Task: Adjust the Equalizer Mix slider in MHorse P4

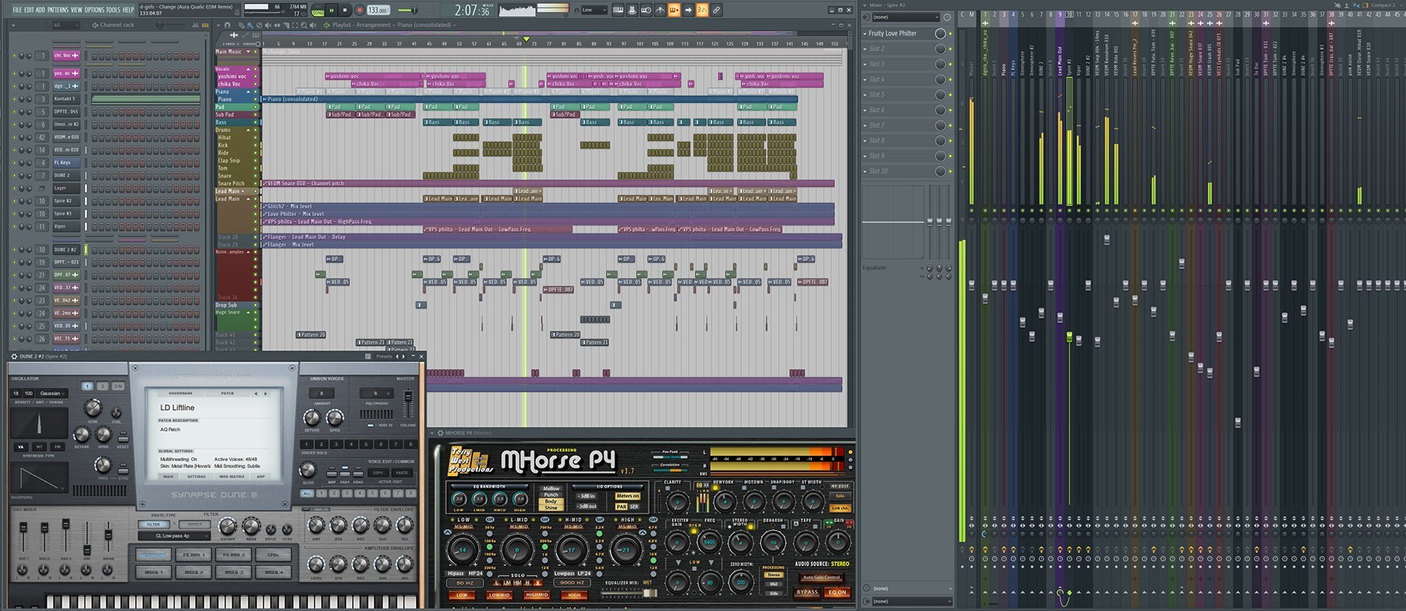Action: [629, 593]
